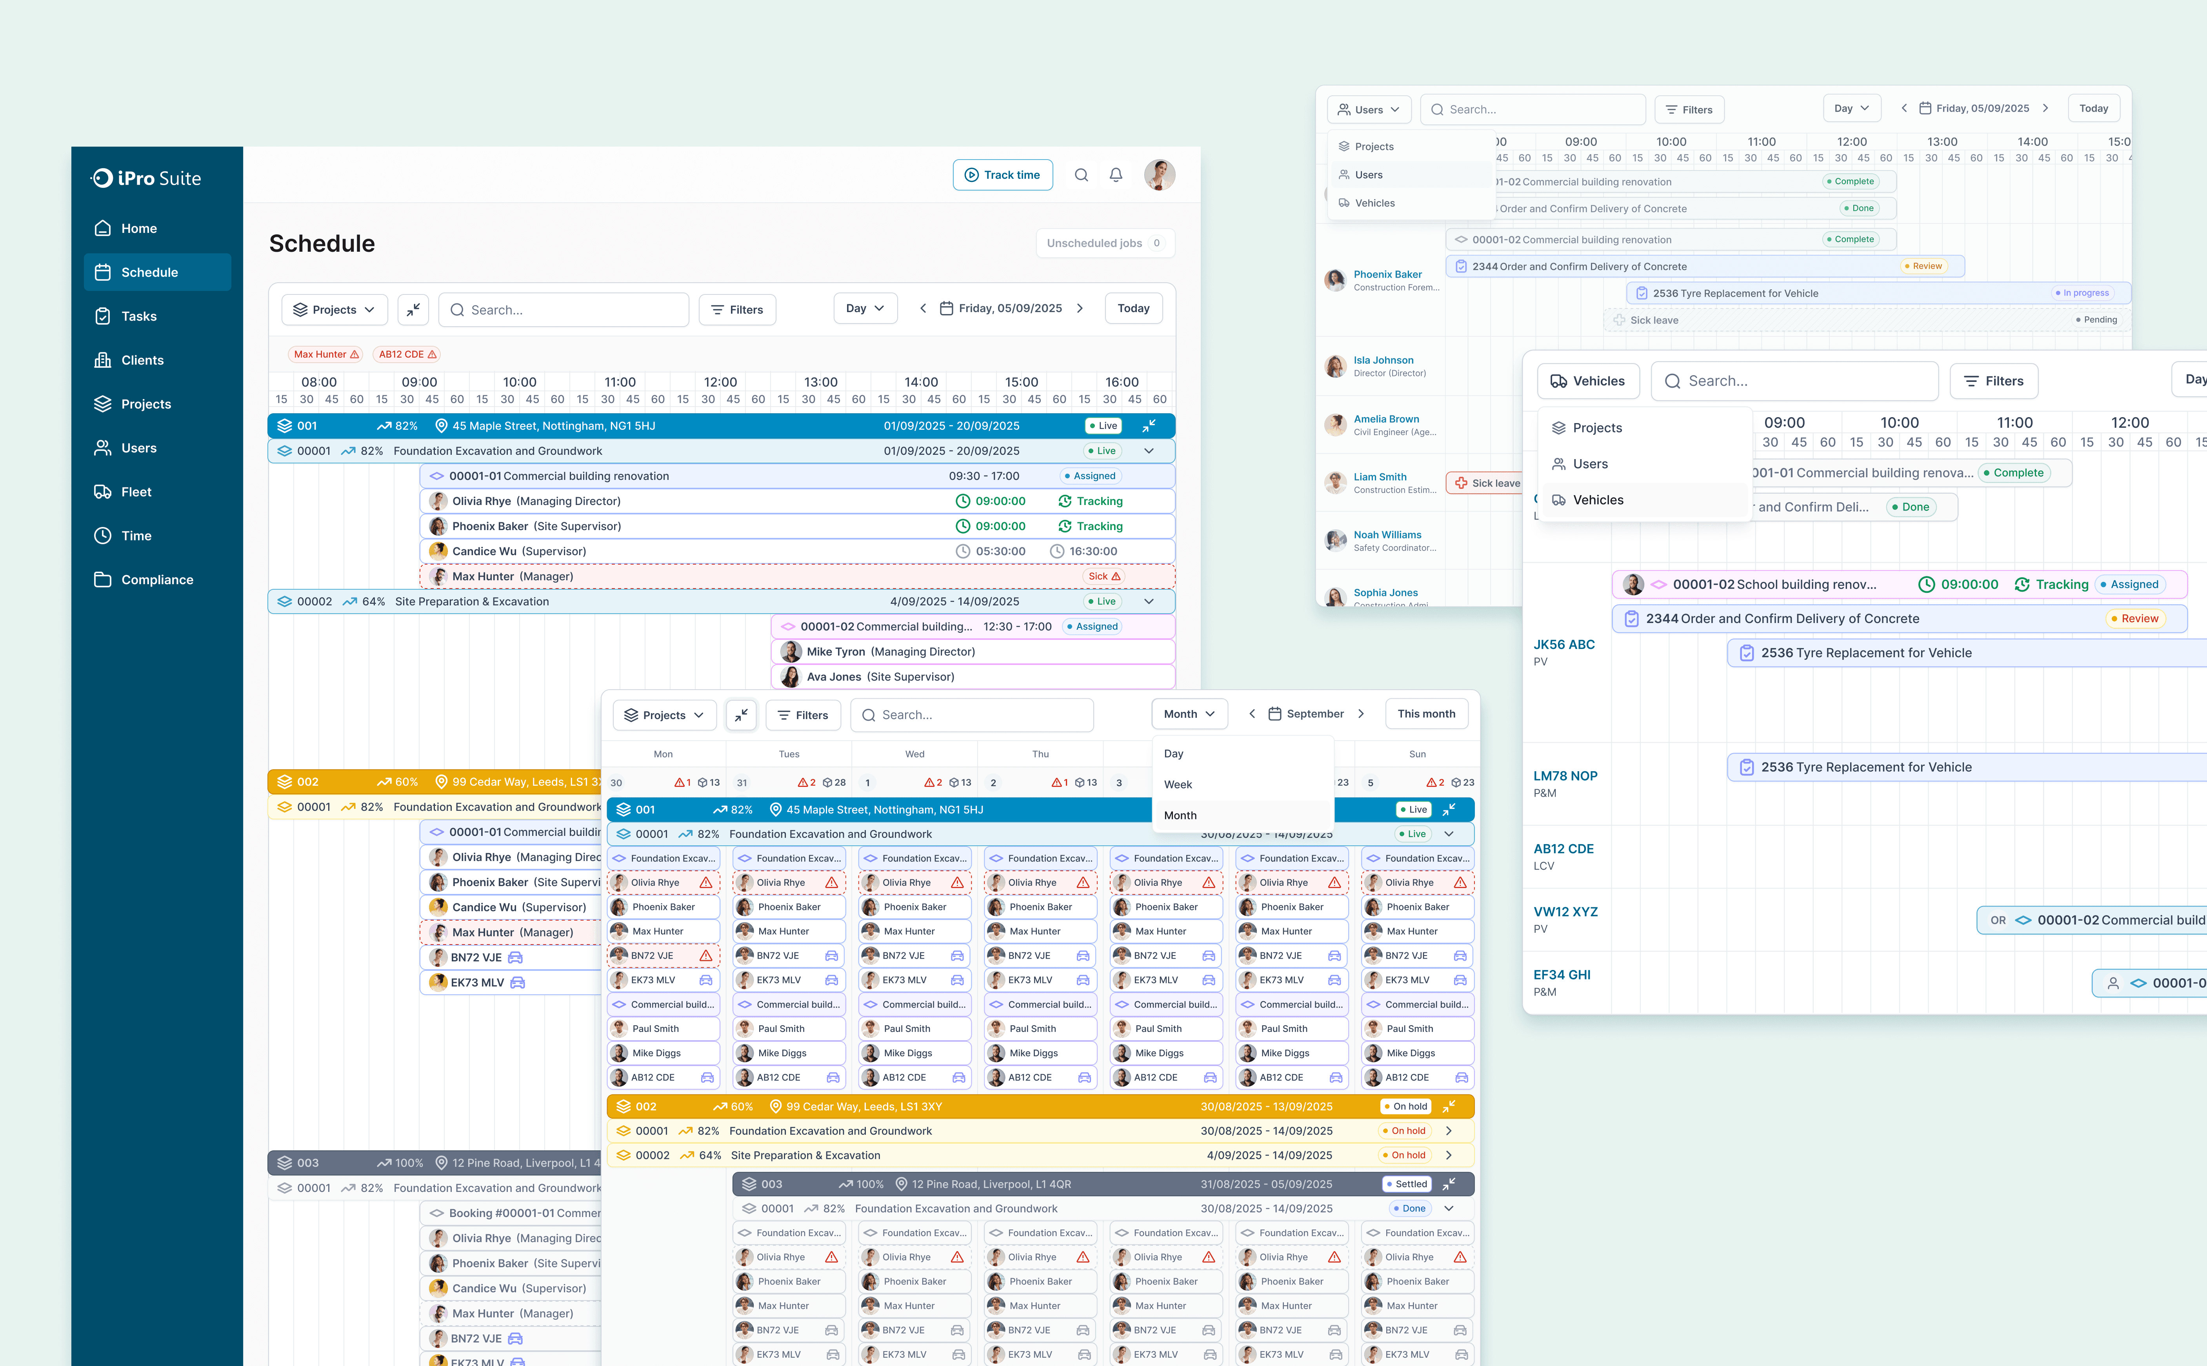The width and height of the screenshot is (2207, 1366).
Task: Click user profile avatar in header
Action: click(1159, 175)
